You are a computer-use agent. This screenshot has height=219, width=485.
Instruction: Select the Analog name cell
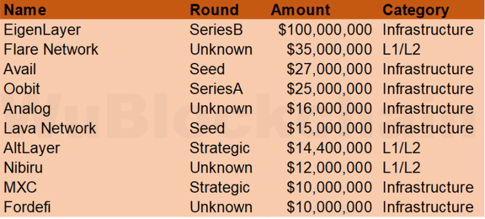coord(27,109)
